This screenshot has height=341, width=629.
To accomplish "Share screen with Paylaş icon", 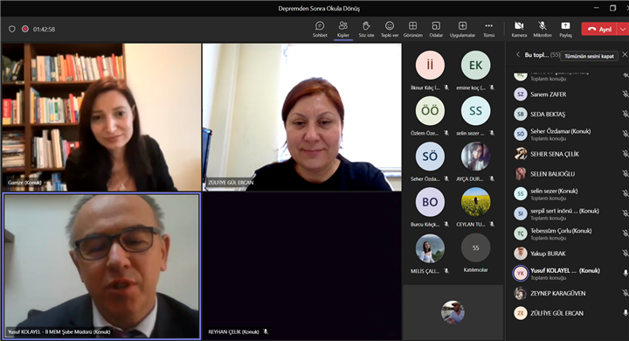I will (565, 30).
